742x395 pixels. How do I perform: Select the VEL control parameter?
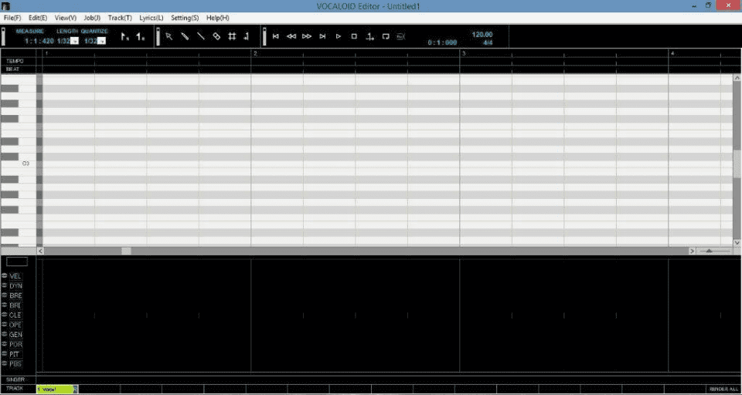click(15, 276)
